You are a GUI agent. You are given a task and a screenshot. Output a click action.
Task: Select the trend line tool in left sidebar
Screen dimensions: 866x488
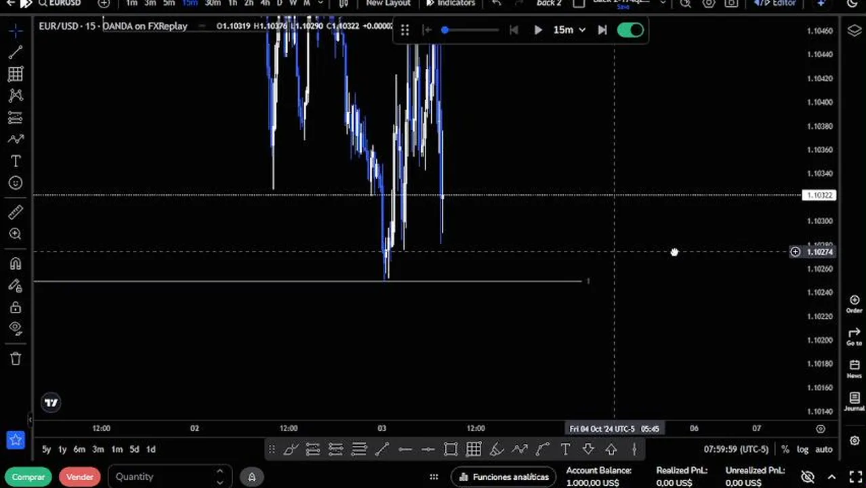(x=16, y=52)
